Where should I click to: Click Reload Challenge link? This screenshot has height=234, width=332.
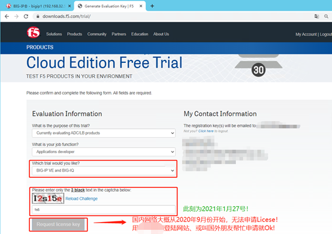point(82,199)
